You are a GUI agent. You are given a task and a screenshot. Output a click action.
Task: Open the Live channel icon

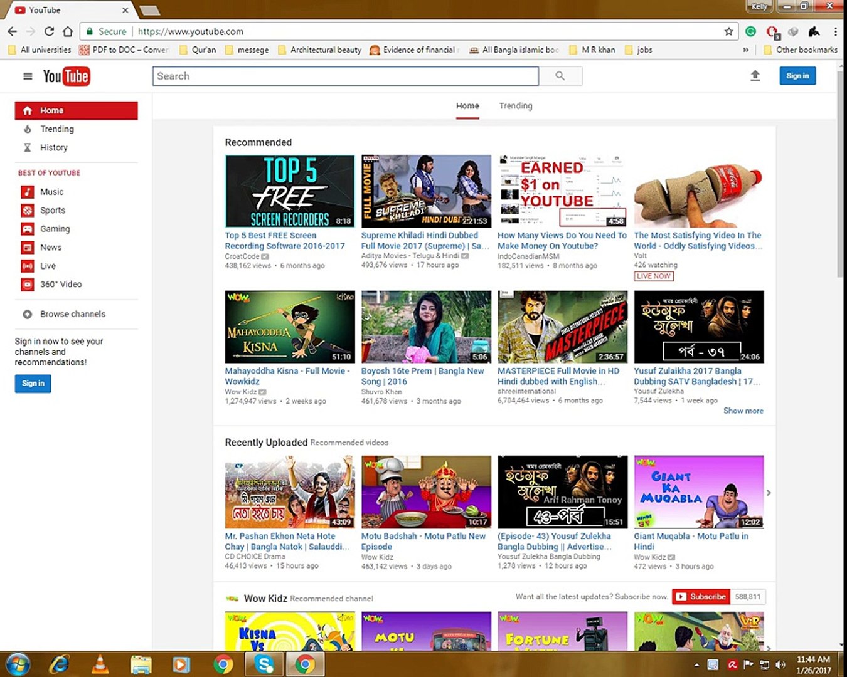(28, 266)
